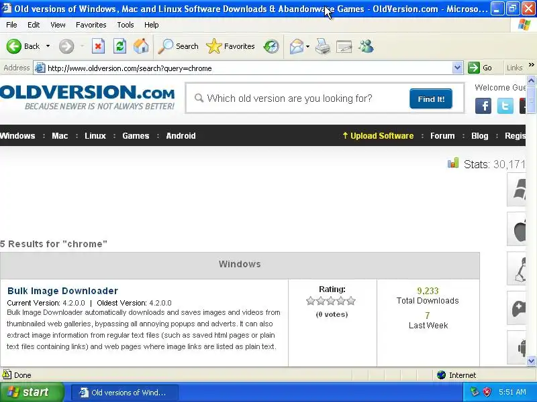Viewport: 537px width, 402px height.
Task: Select the Old versions taskbar window button
Action: [125, 392]
